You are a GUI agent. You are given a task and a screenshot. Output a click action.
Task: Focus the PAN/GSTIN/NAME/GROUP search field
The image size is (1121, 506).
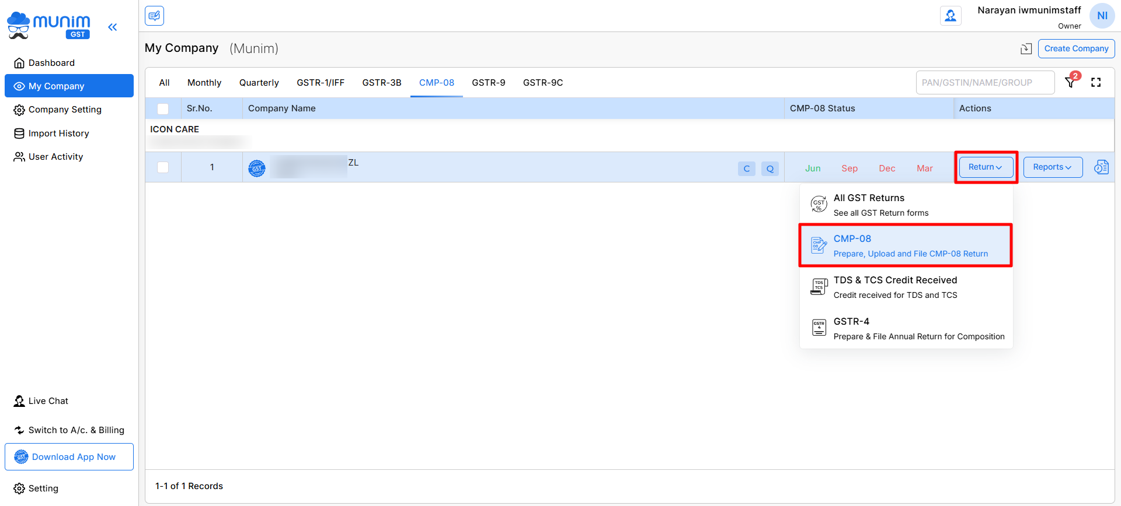[x=985, y=83]
